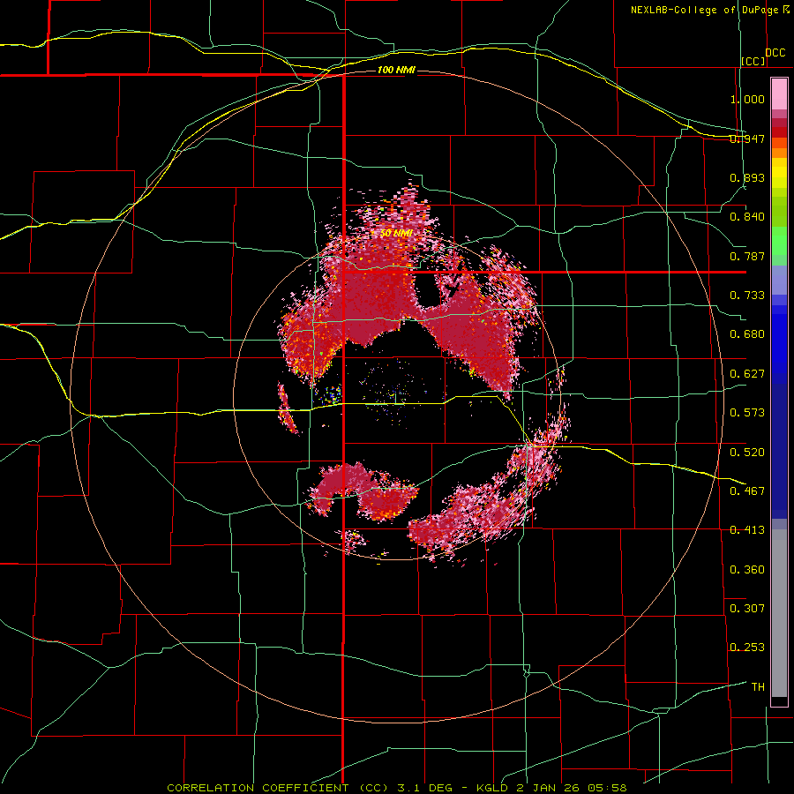Click the gray lower segment of color bar

click(x=779, y=613)
